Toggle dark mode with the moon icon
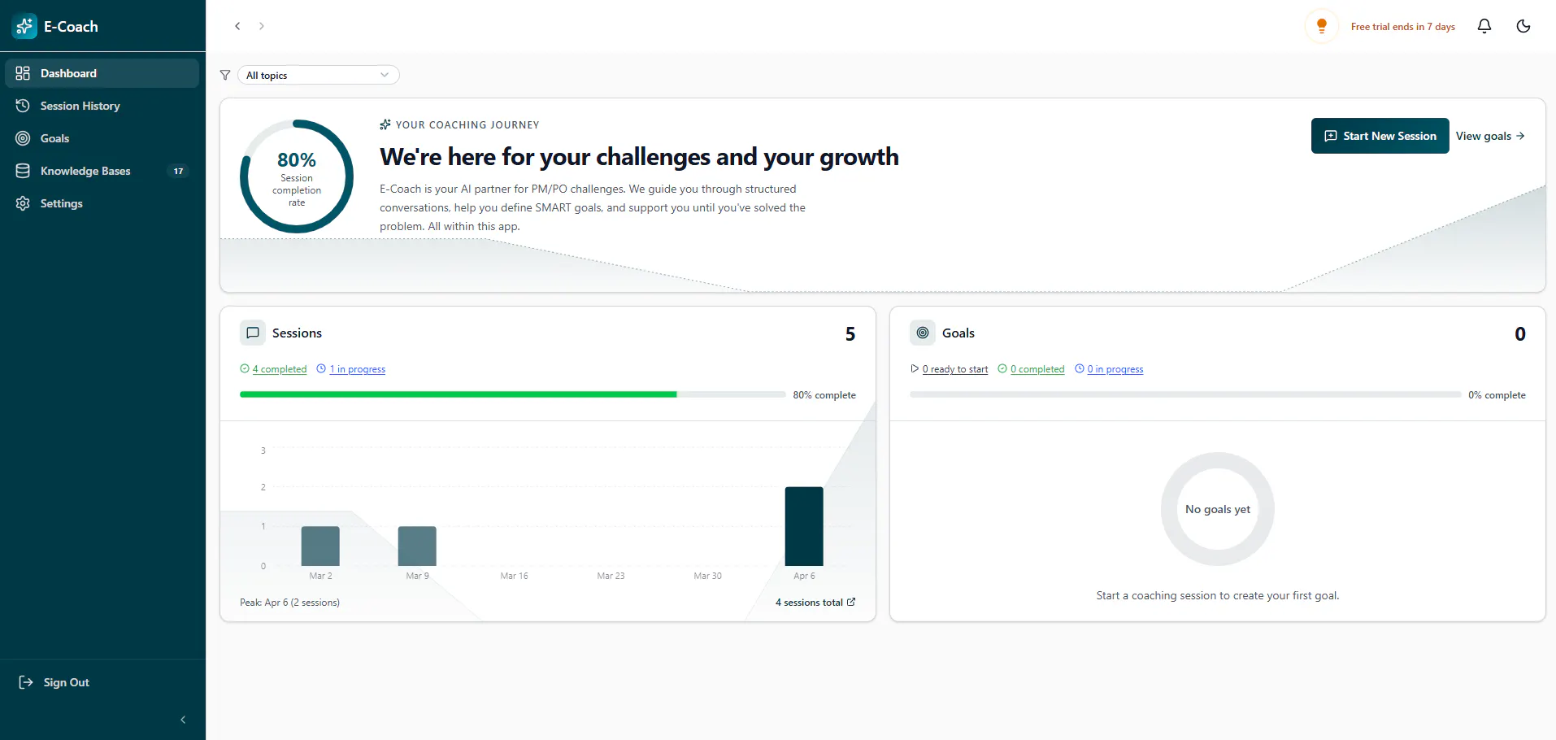1556x740 pixels. [1523, 26]
